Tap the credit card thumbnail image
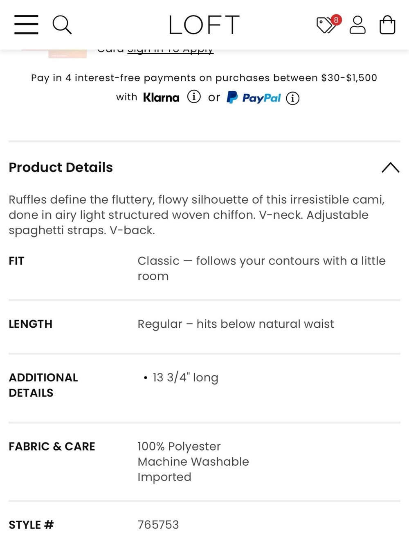 click(x=67, y=54)
